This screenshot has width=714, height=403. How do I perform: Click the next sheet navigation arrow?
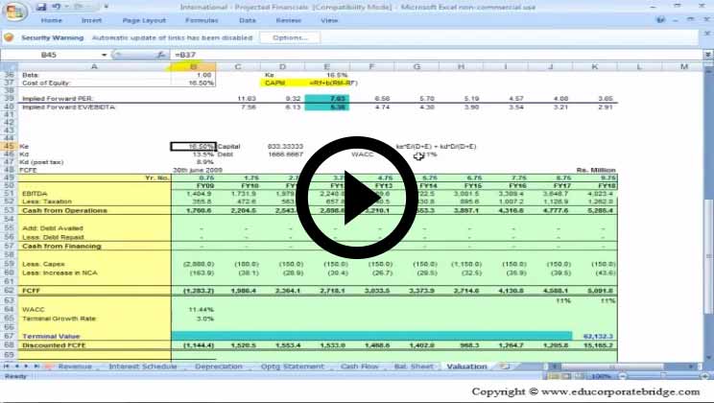pos(26,367)
